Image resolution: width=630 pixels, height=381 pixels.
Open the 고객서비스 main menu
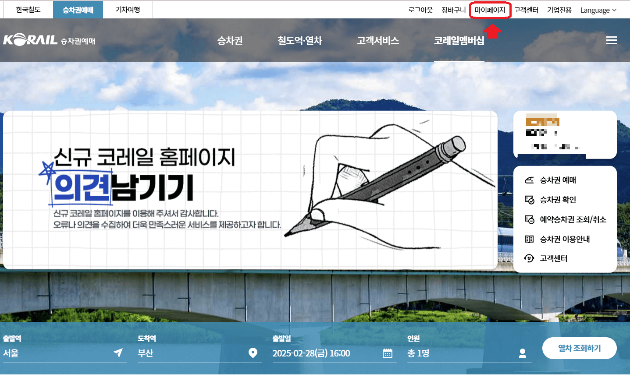[378, 40]
